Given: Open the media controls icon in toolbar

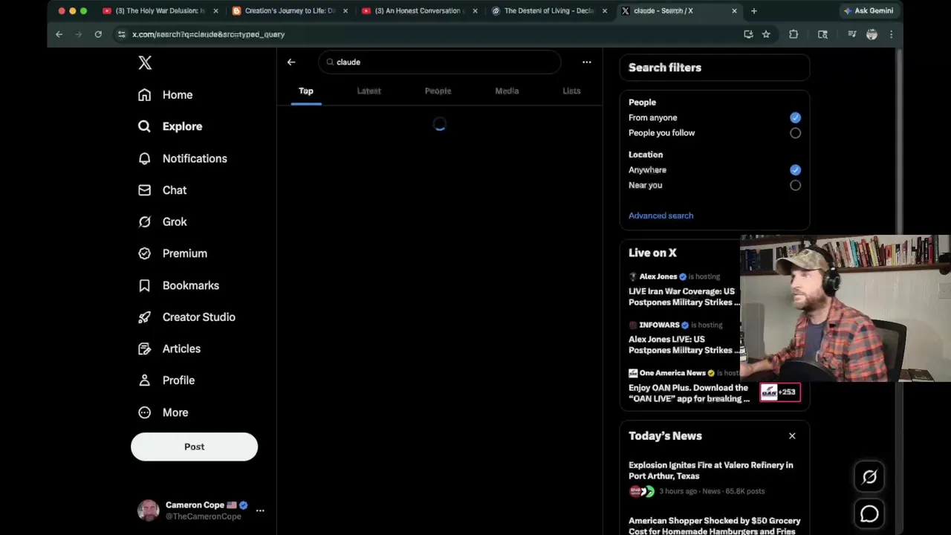Looking at the screenshot, I should pyautogui.click(x=852, y=34).
